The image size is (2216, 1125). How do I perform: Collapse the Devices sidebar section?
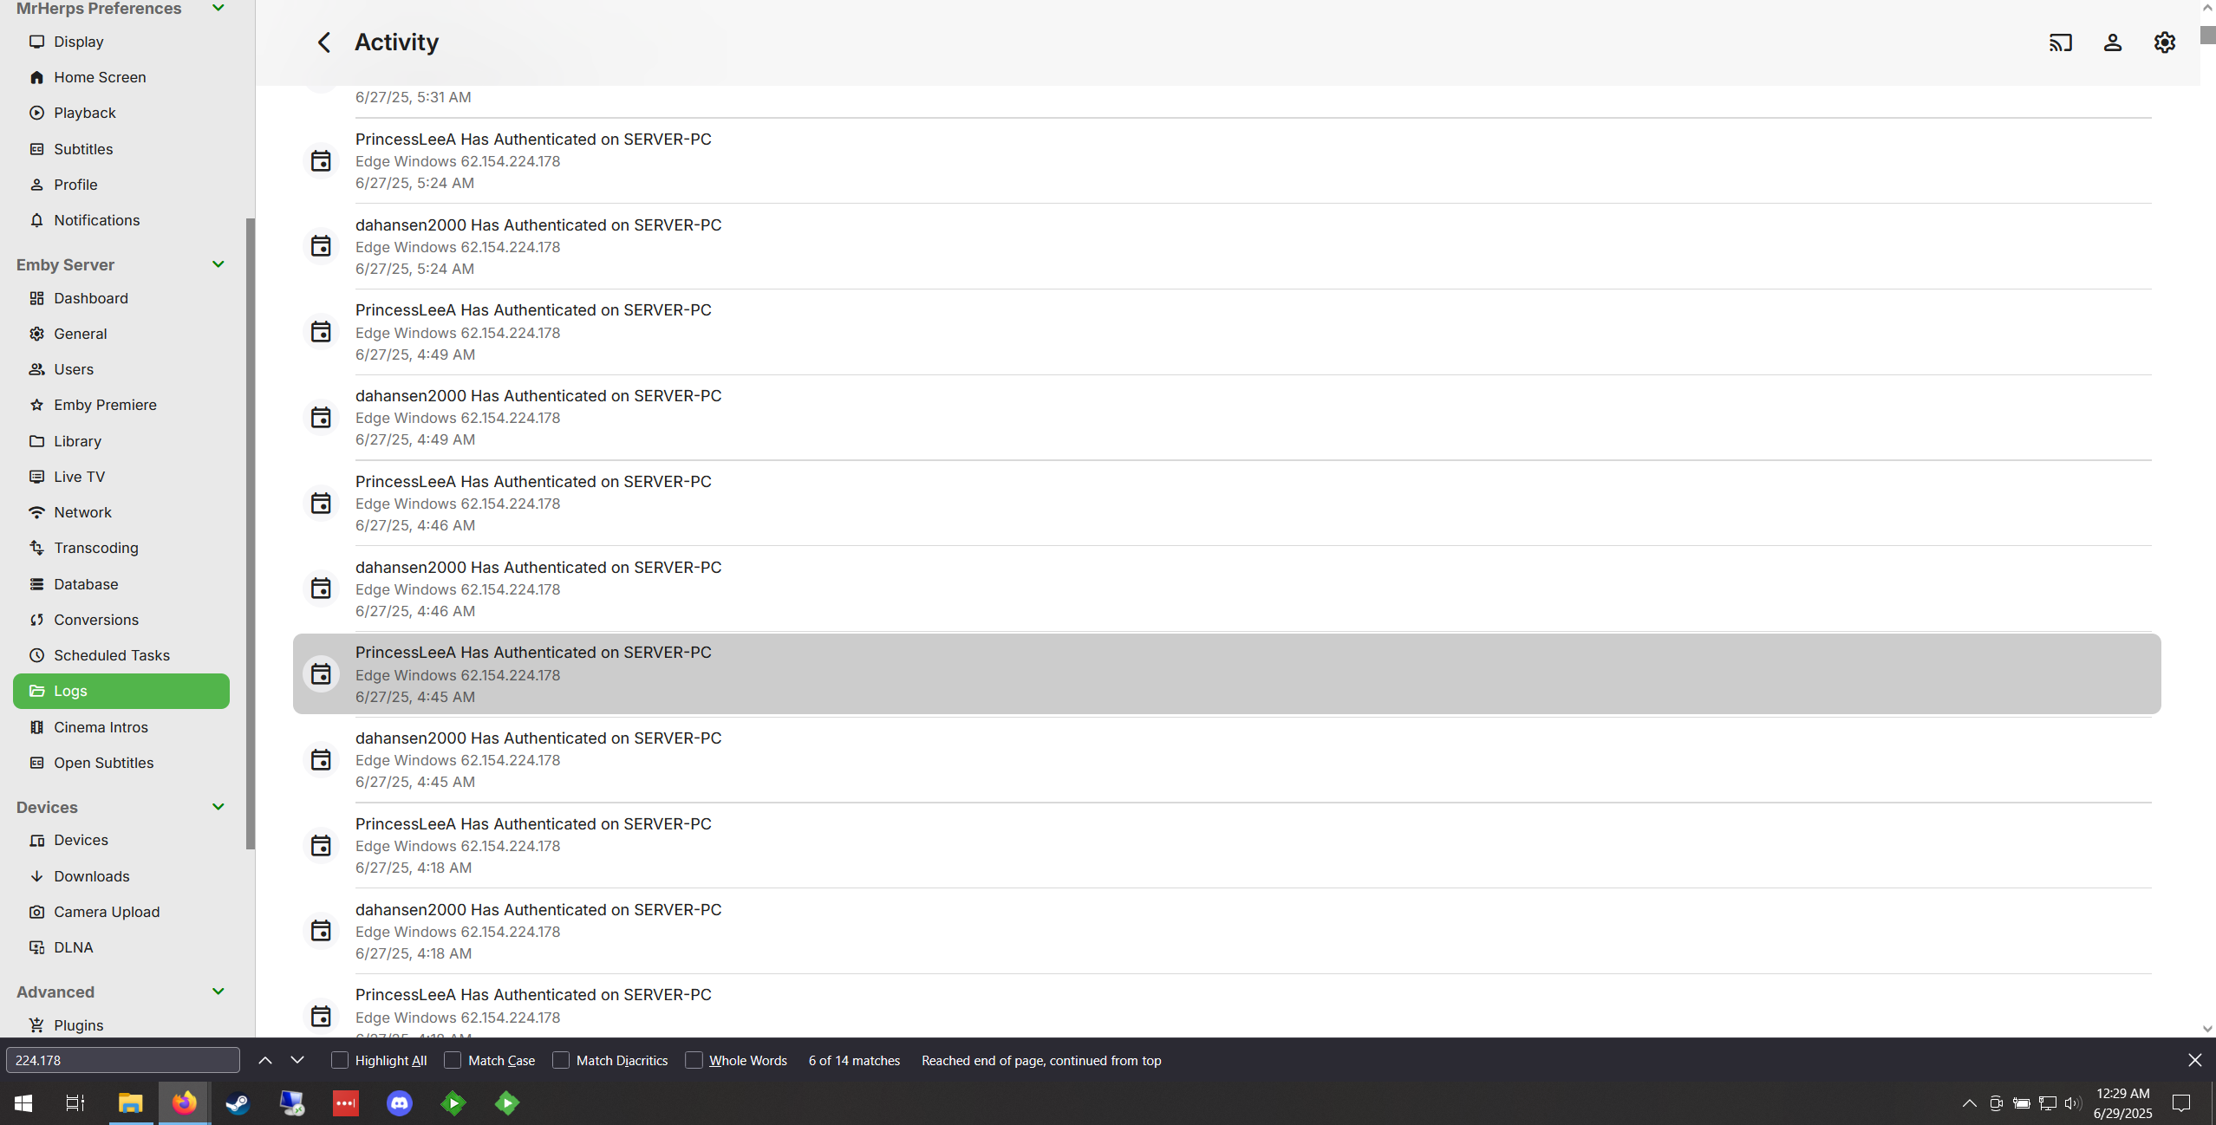[x=218, y=807]
